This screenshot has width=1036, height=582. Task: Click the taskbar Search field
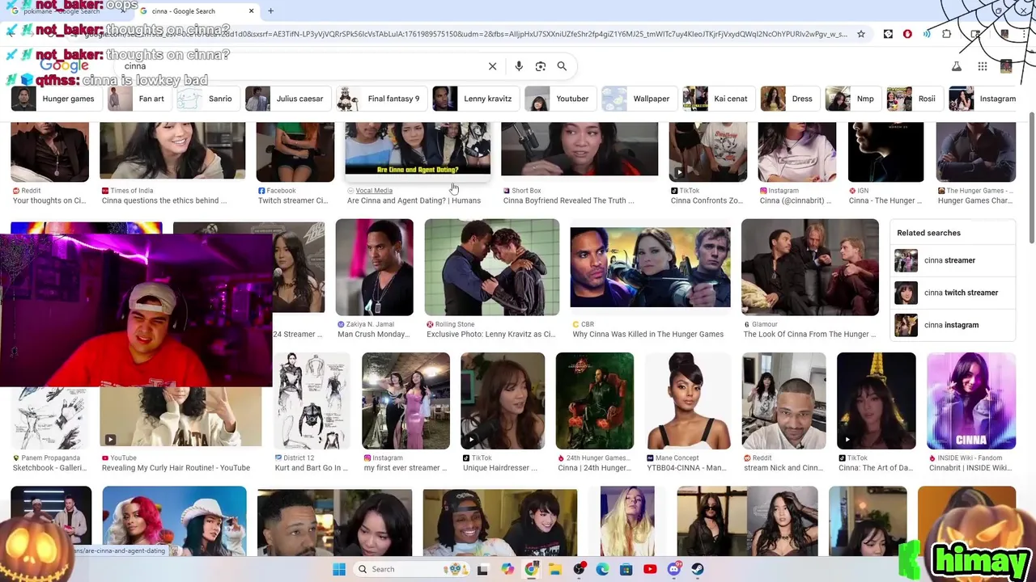(x=410, y=569)
